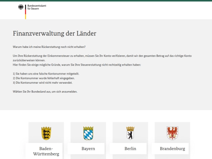This screenshot has width=212, height=159.
Task: Select the Bayern coat of arms
Action: pos(88,133)
